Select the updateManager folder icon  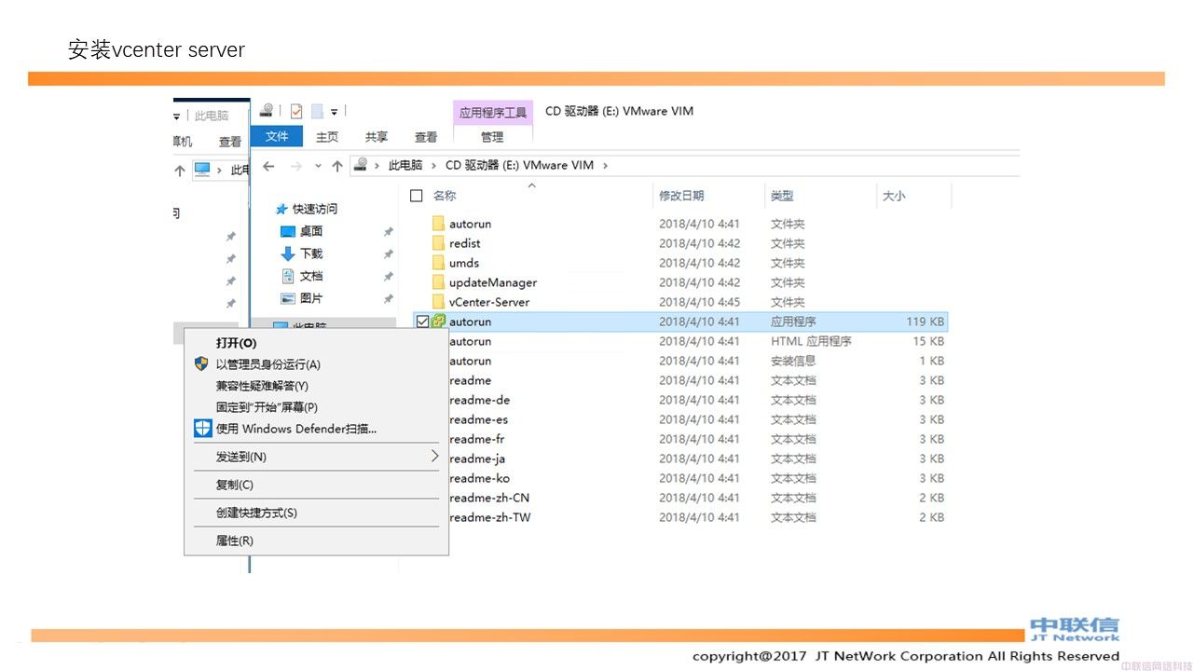point(438,282)
